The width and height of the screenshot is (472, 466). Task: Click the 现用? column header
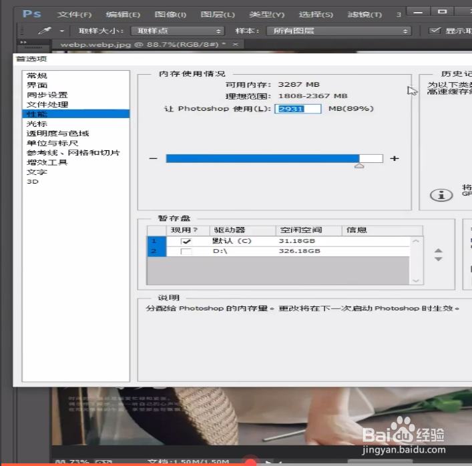(x=188, y=230)
